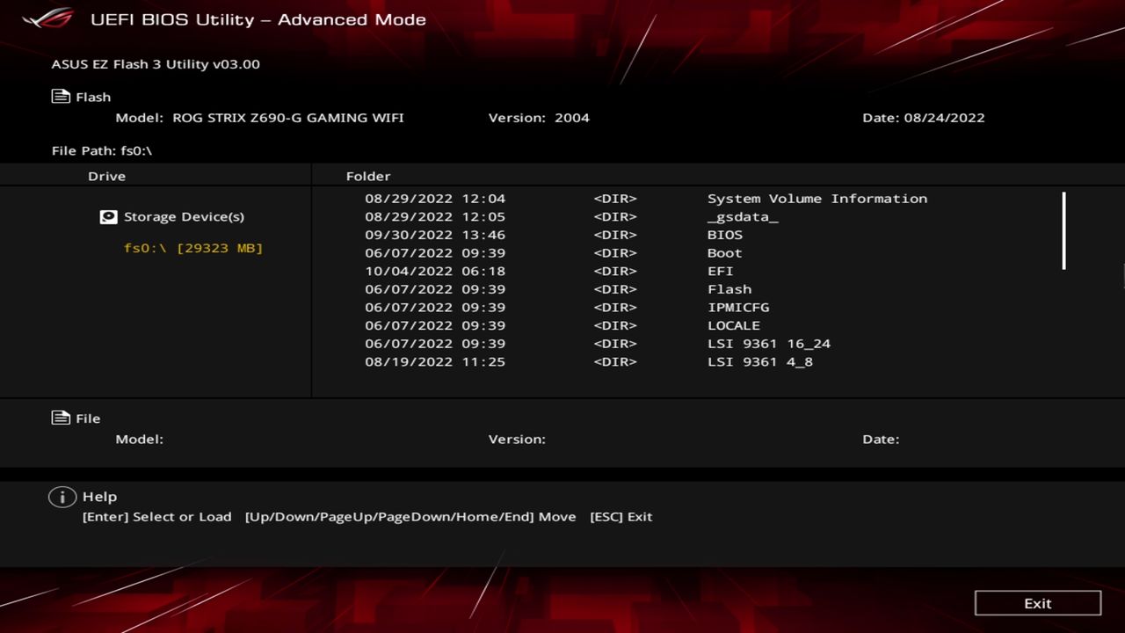Open the Flash folder

point(729,289)
